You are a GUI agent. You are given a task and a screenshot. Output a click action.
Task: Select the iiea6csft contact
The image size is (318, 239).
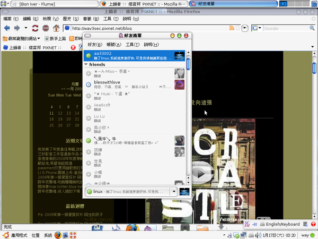135,107
